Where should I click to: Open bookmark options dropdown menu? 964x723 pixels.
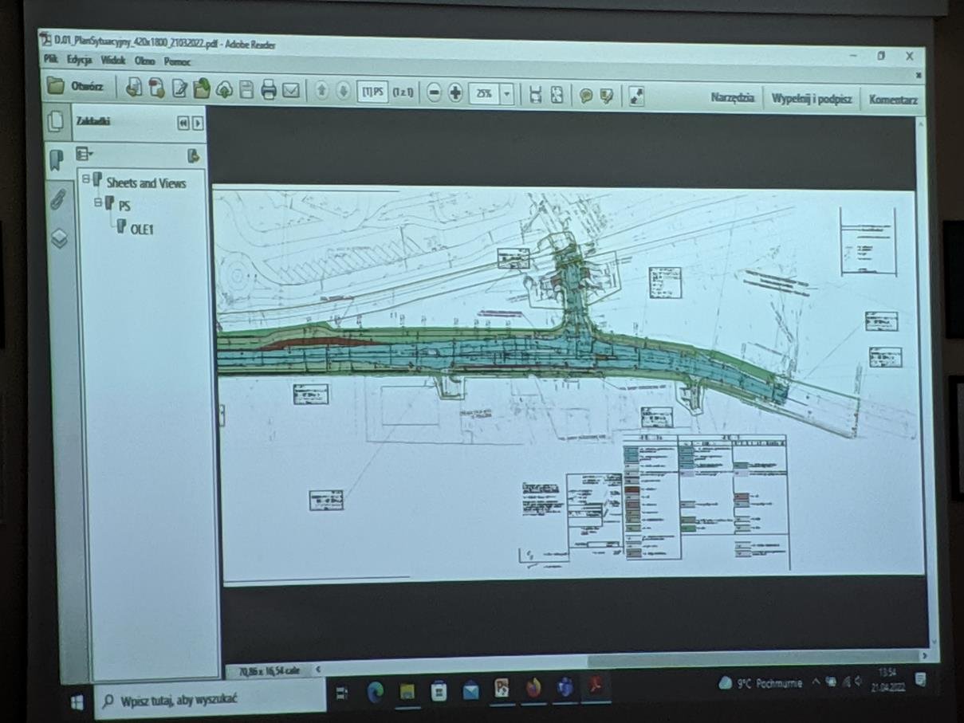click(84, 154)
